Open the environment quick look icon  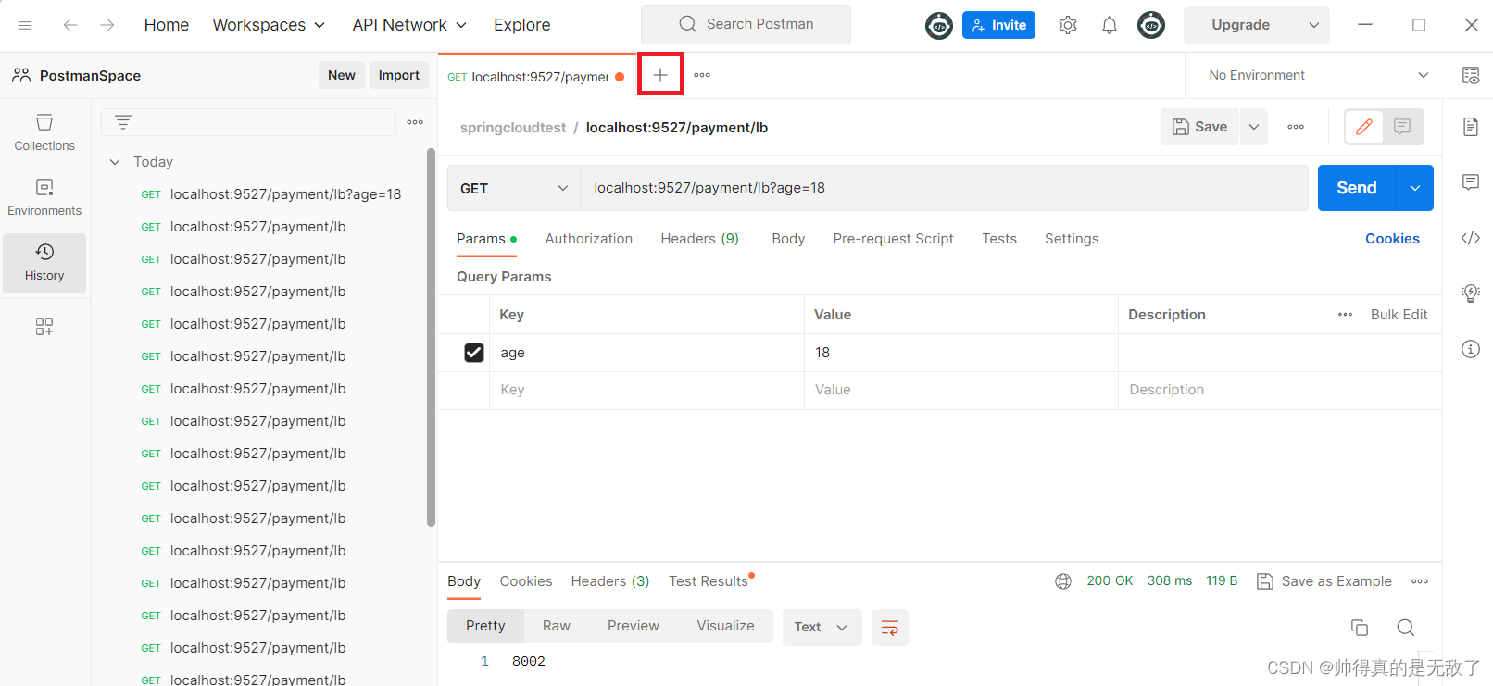[1471, 75]
